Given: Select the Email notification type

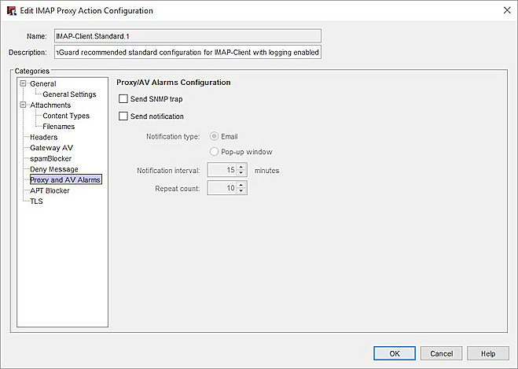Looking at the screenshot, I should point(214,137).
